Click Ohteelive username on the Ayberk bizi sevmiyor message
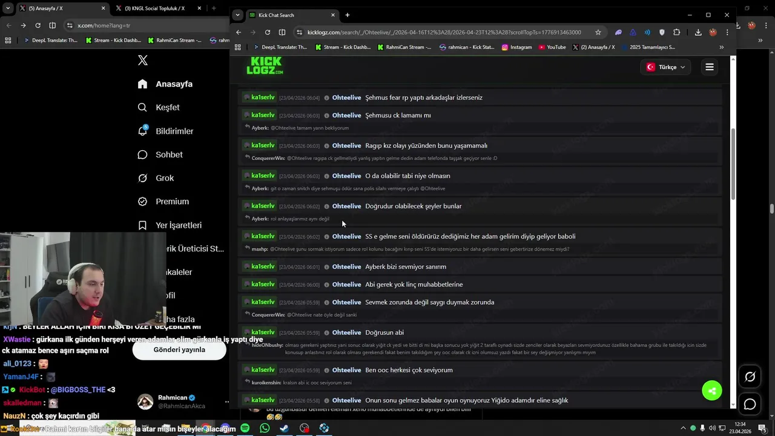 (346, 266)
